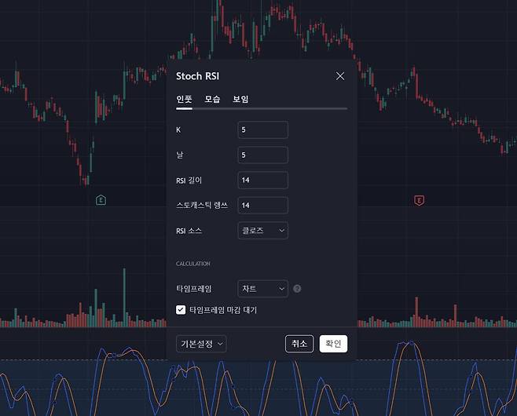This screenshot has height=416, width=517.
Task: Edit the RSI 길이 field
Action: click(x=262, y=181)
